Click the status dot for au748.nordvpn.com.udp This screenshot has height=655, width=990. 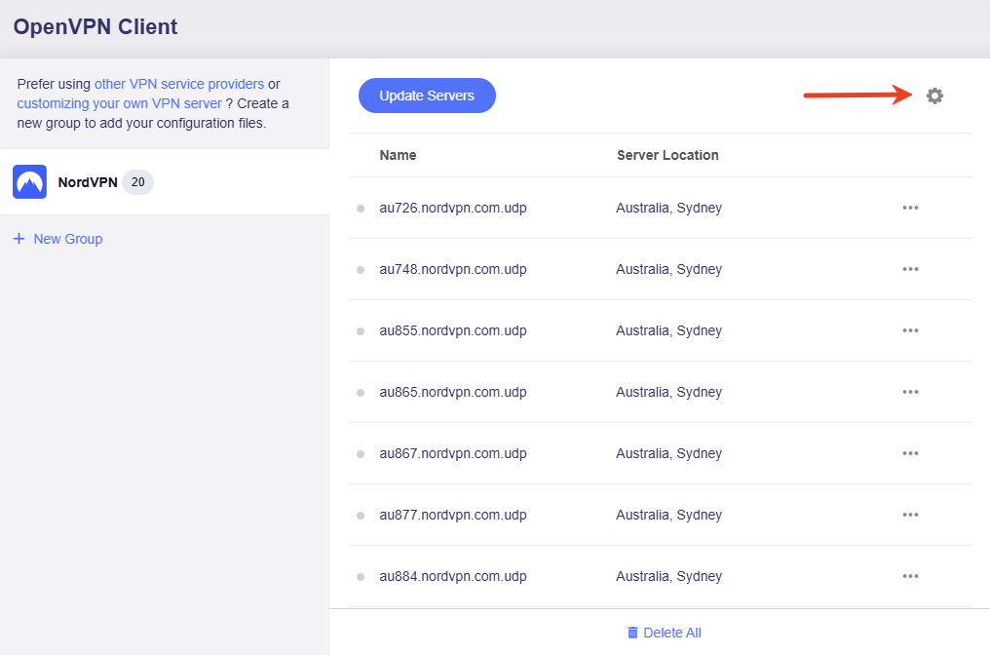tap(361, 270)
